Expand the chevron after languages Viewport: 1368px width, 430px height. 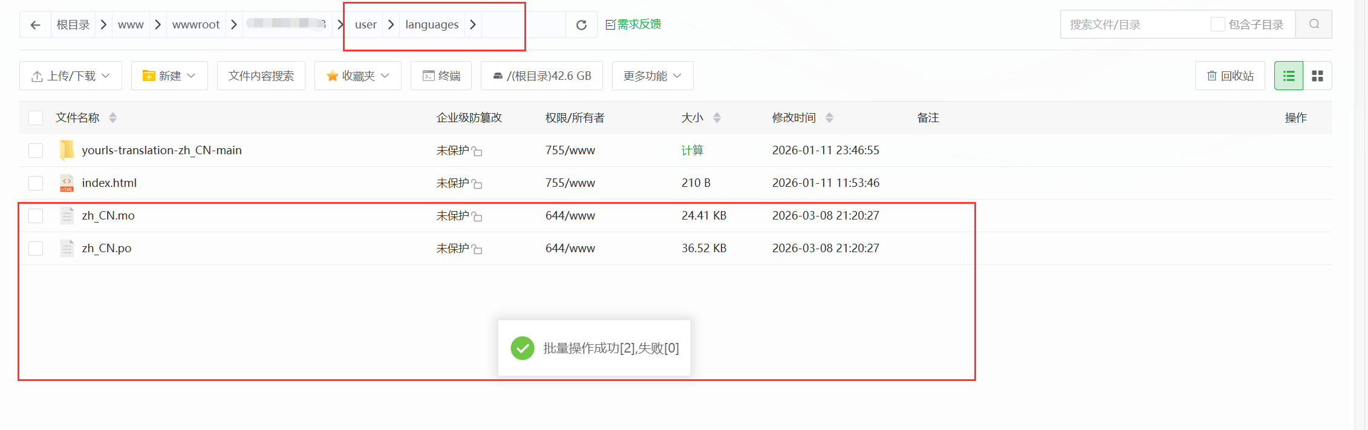coord(473,25)
